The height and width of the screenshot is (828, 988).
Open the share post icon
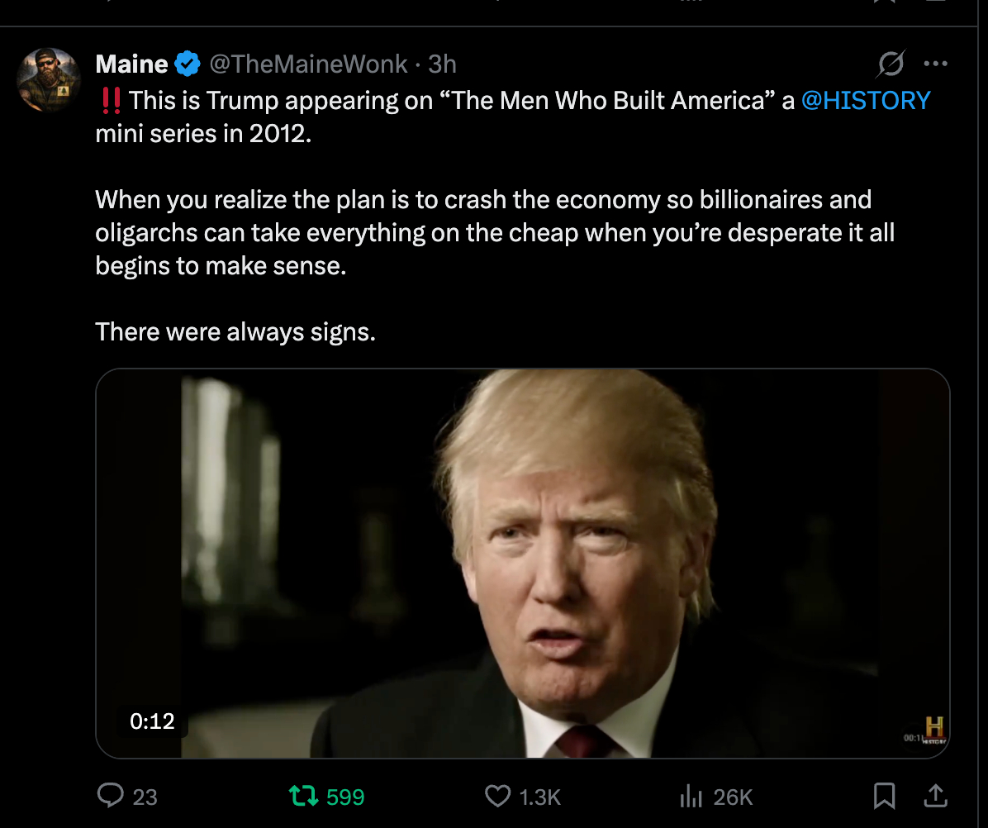pyautogui.click(x=934, y=796)
